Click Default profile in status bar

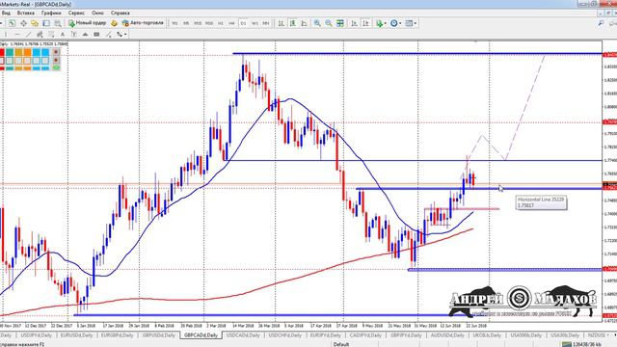coord(341,344)
